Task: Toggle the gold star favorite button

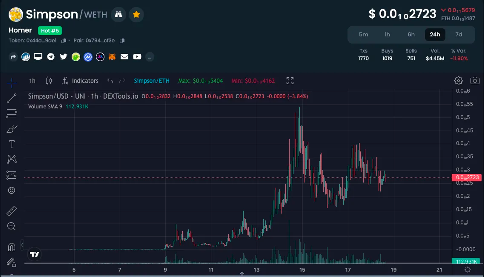Action: coord(136,14)
